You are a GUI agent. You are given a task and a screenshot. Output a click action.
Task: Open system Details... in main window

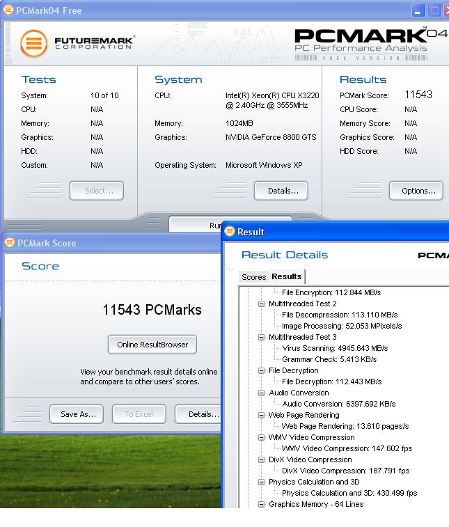tap(281, 191)
